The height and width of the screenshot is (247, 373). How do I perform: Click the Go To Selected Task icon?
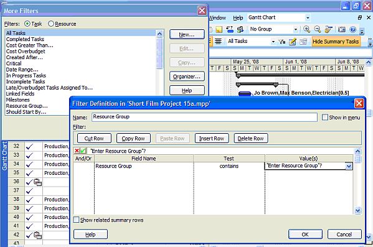point(328,29)
